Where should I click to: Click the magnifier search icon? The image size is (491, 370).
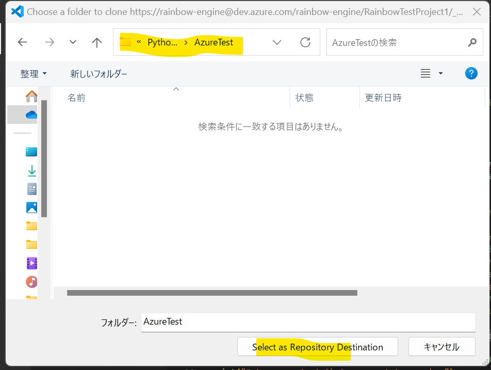coord(472,42)
